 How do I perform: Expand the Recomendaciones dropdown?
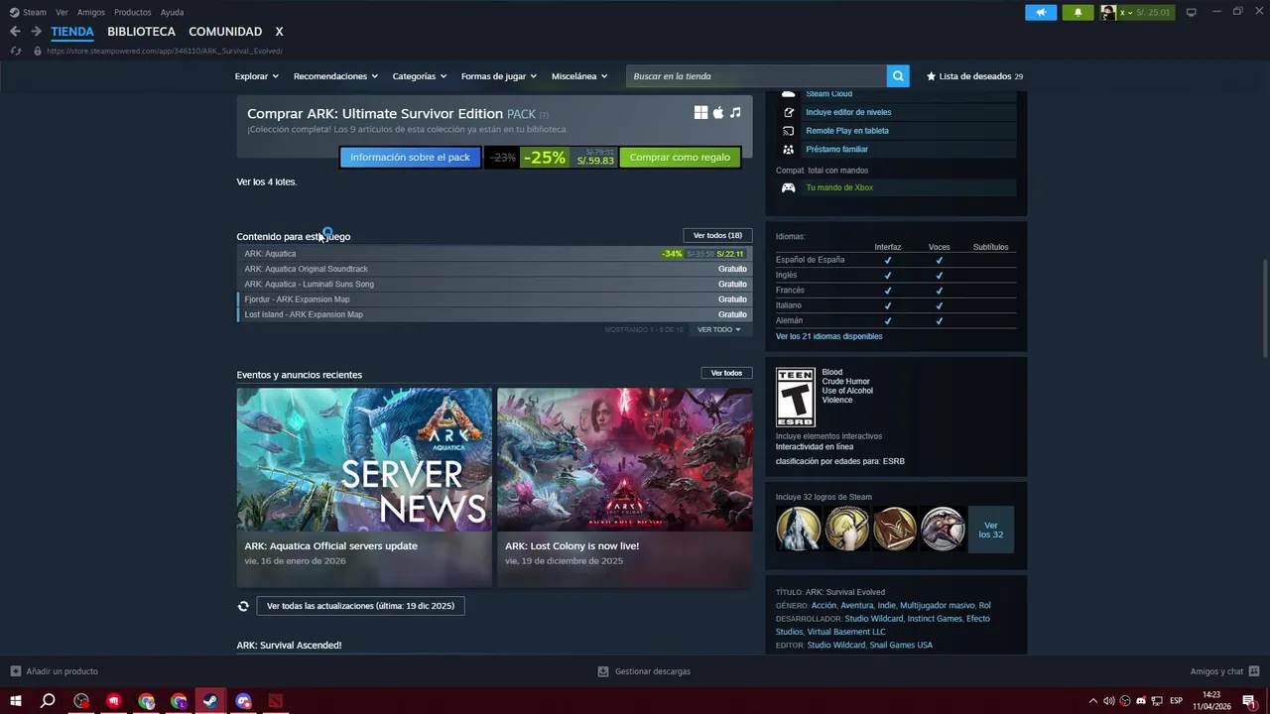click(x=335, y=76)
